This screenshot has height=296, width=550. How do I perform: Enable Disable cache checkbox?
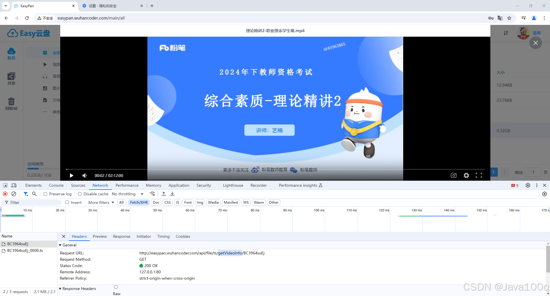point(80,194)
